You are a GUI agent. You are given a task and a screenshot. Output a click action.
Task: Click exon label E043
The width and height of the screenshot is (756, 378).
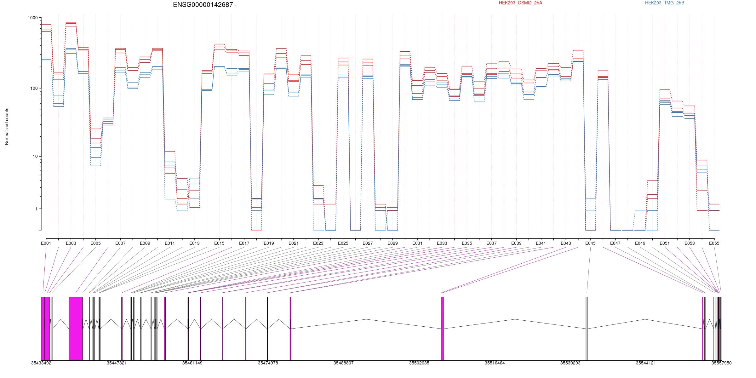(566, 243)
